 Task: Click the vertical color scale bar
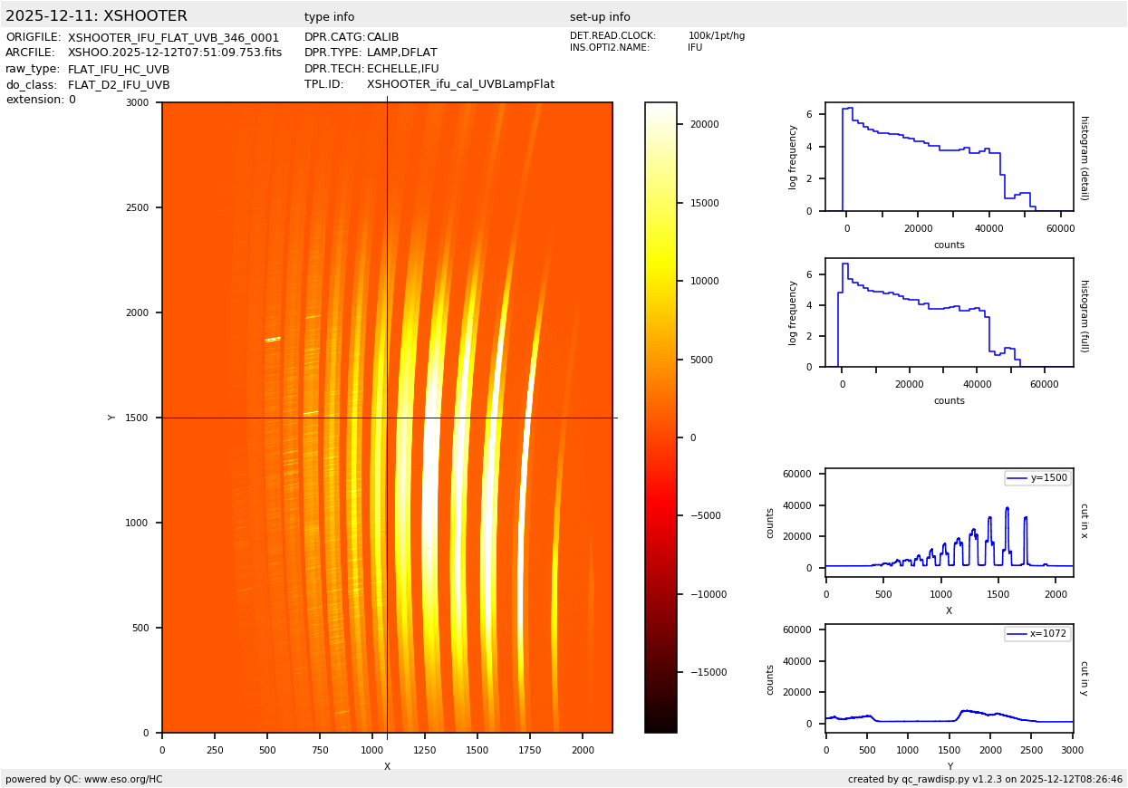tap(660, 417)
